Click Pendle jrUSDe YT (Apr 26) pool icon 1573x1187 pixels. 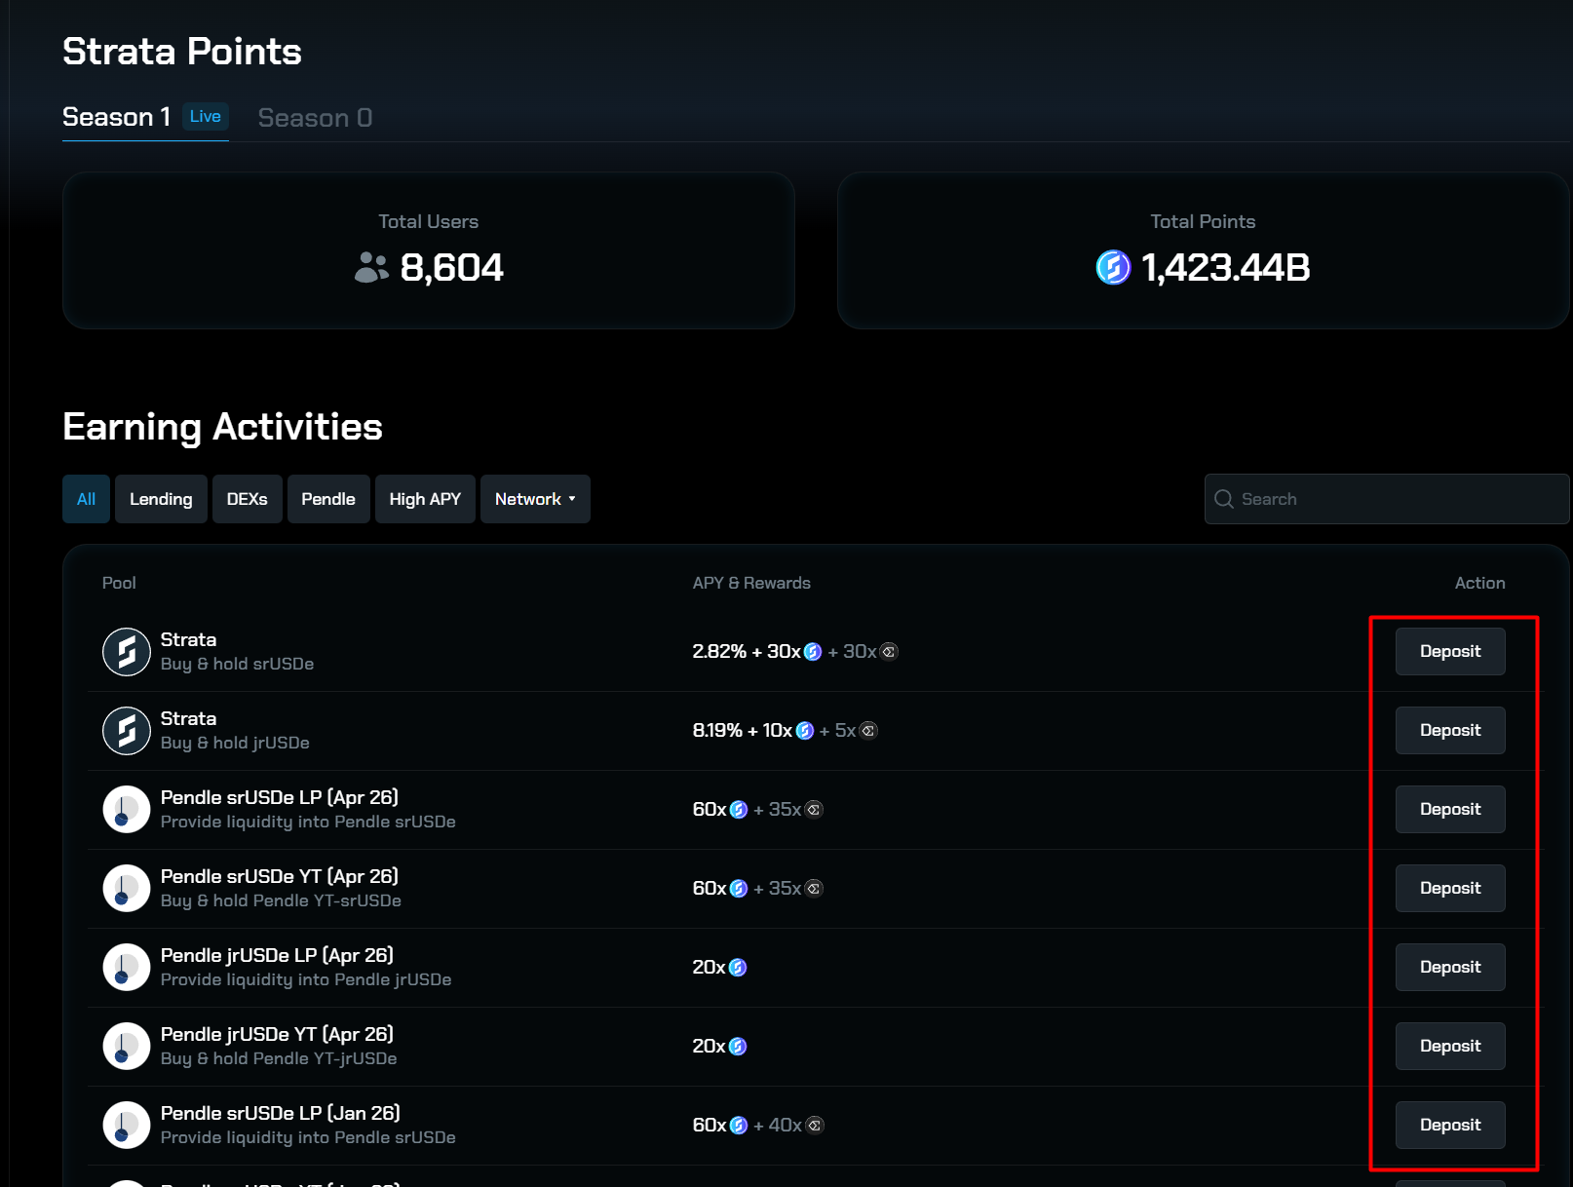(127, 1047)
